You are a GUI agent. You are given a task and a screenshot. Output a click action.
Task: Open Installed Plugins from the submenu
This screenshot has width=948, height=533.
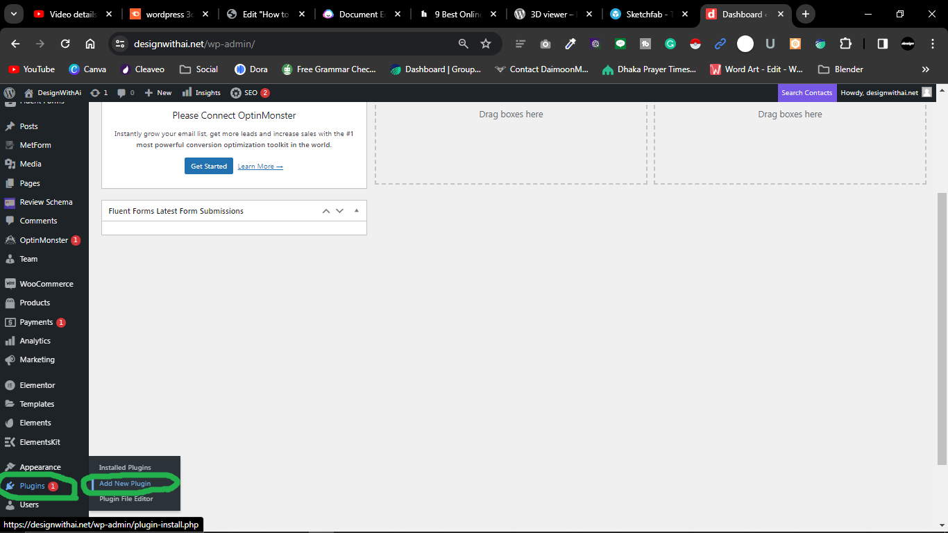126,467
